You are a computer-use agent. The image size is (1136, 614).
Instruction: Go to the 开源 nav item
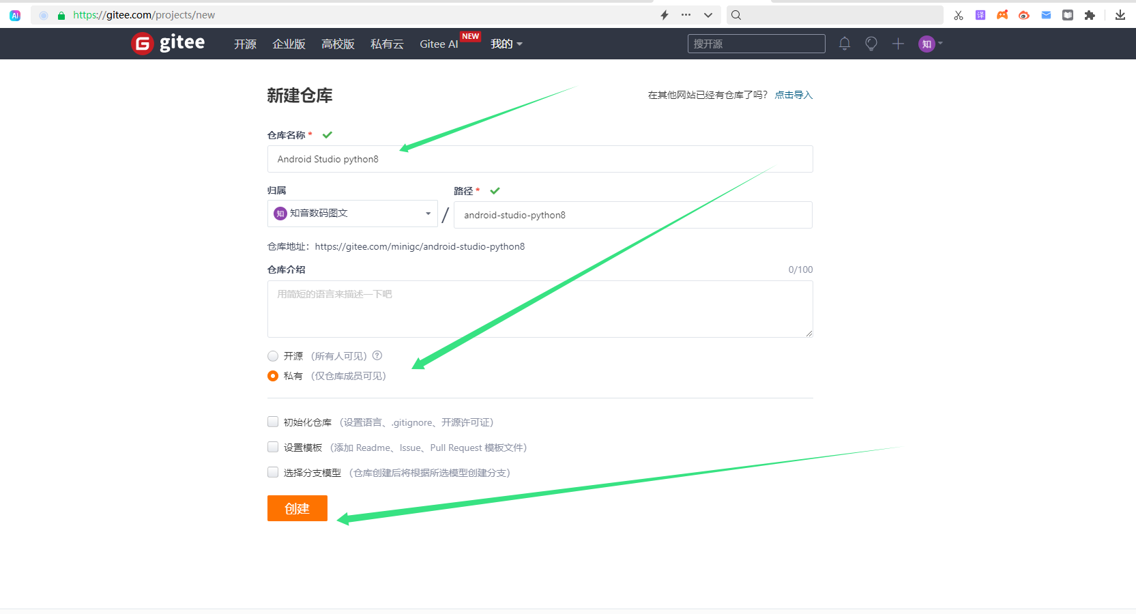click(245, 44)
